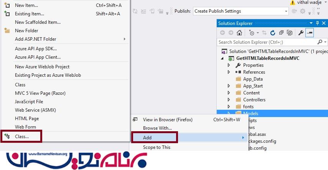Expand the Controllers folder

pos(229,100)
